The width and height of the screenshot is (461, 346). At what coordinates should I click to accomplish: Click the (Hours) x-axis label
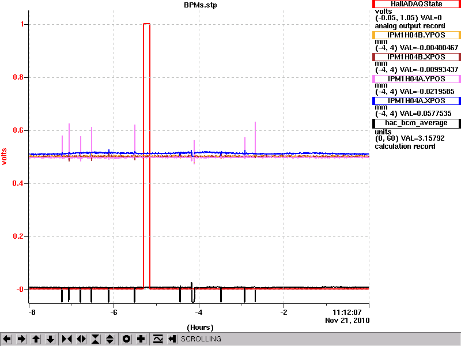[x=200, y=327]
